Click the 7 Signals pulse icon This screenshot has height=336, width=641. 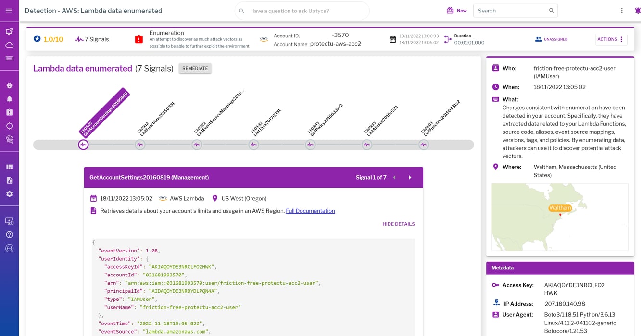pos(79,39)
